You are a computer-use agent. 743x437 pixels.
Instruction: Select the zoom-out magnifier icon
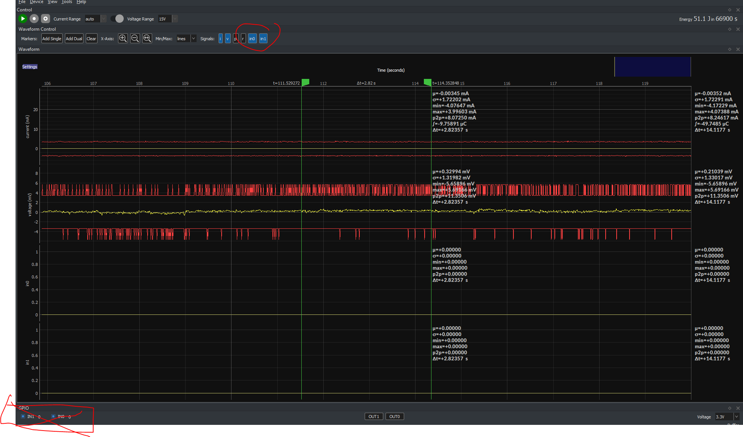(x=135, y=38)
